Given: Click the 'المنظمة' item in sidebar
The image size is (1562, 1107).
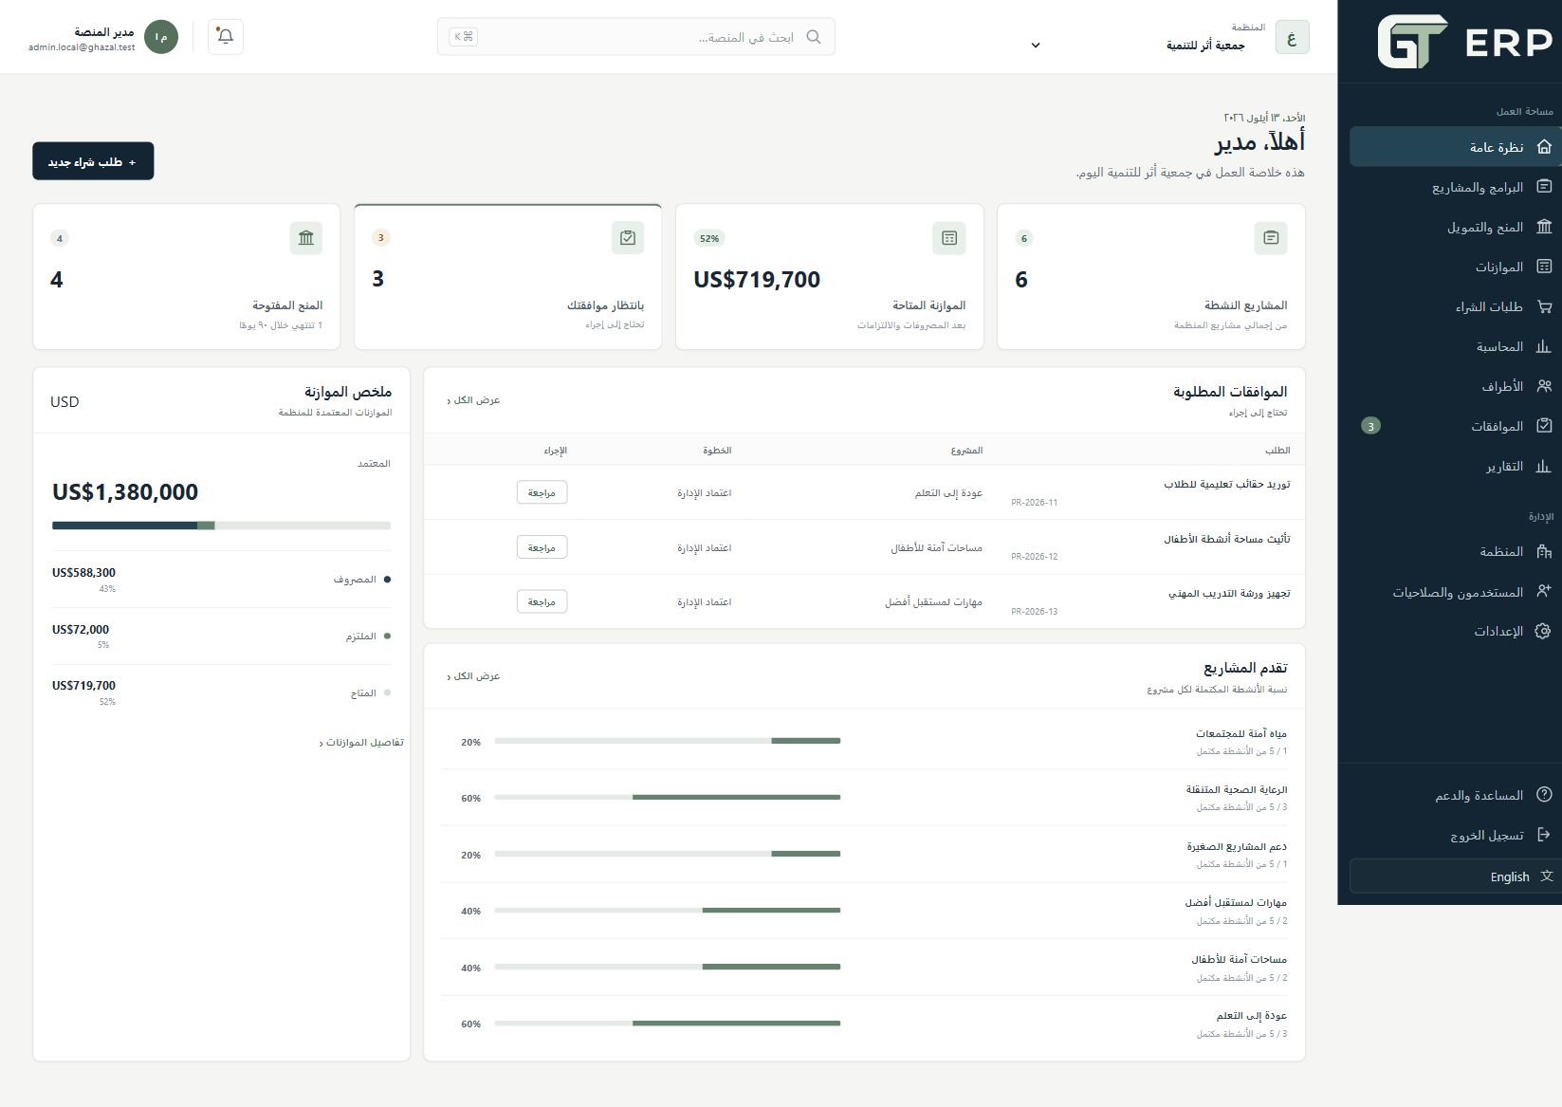Looking at the screenshot, I should pos(1455,551).
